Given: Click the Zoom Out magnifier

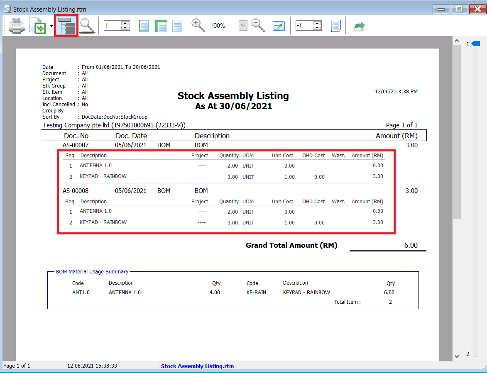Looking at the screenshot, I should pyautogui.click(x=258, y=26).
